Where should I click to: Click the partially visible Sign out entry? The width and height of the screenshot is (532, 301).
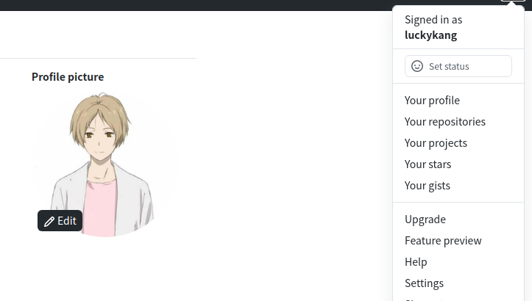click(424, 300)
